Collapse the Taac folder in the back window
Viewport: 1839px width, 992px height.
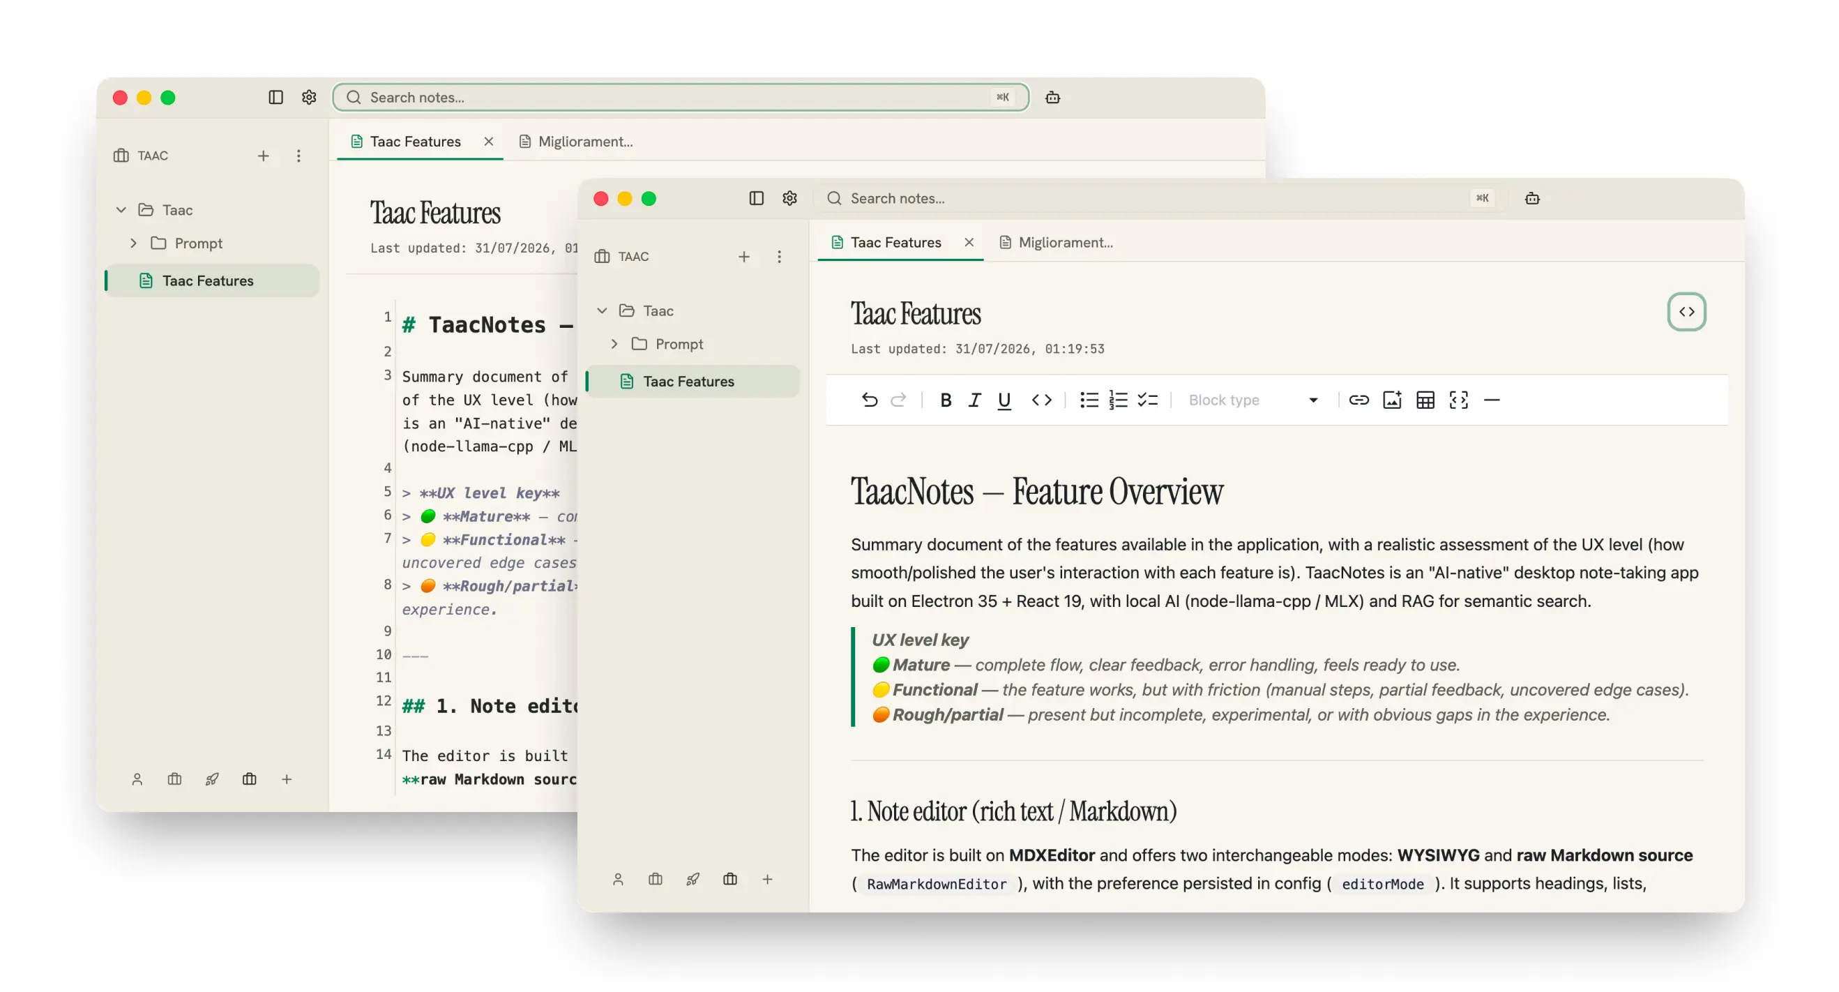121,210
